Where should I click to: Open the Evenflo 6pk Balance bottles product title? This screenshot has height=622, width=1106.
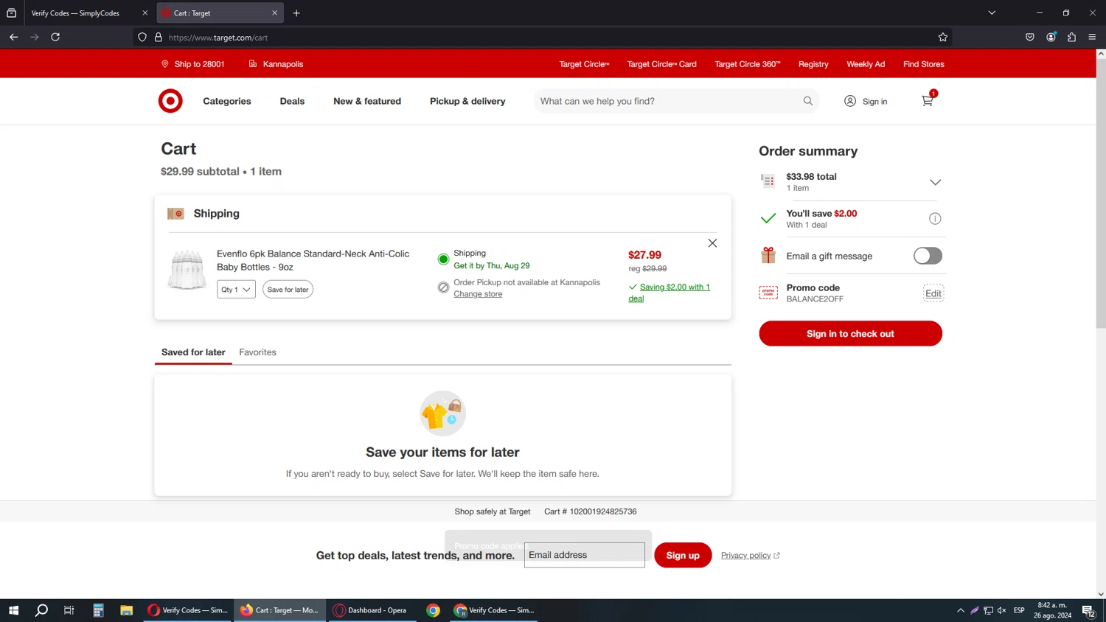click(313, 260)
